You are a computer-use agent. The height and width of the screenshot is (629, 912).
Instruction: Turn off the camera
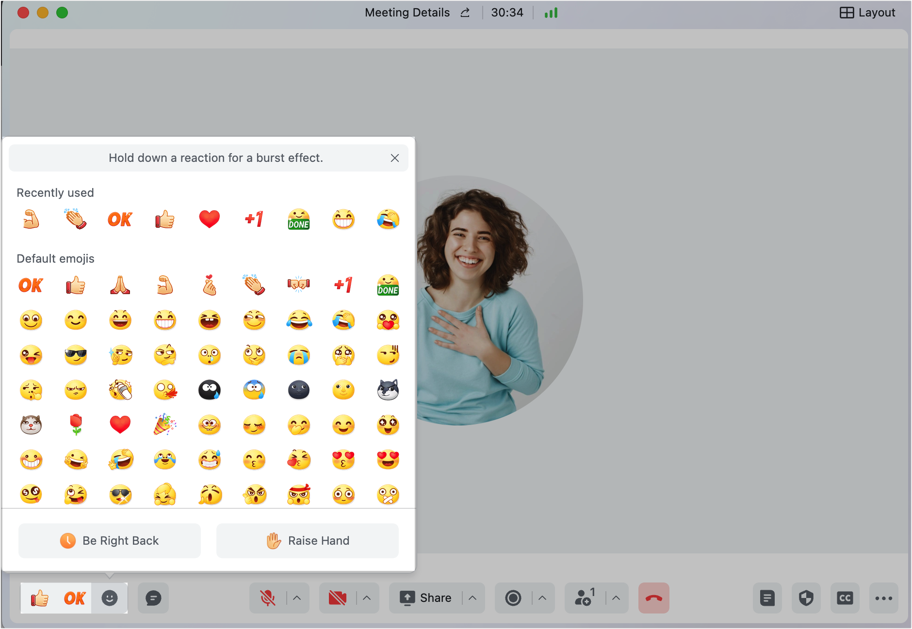click(338, 598)
